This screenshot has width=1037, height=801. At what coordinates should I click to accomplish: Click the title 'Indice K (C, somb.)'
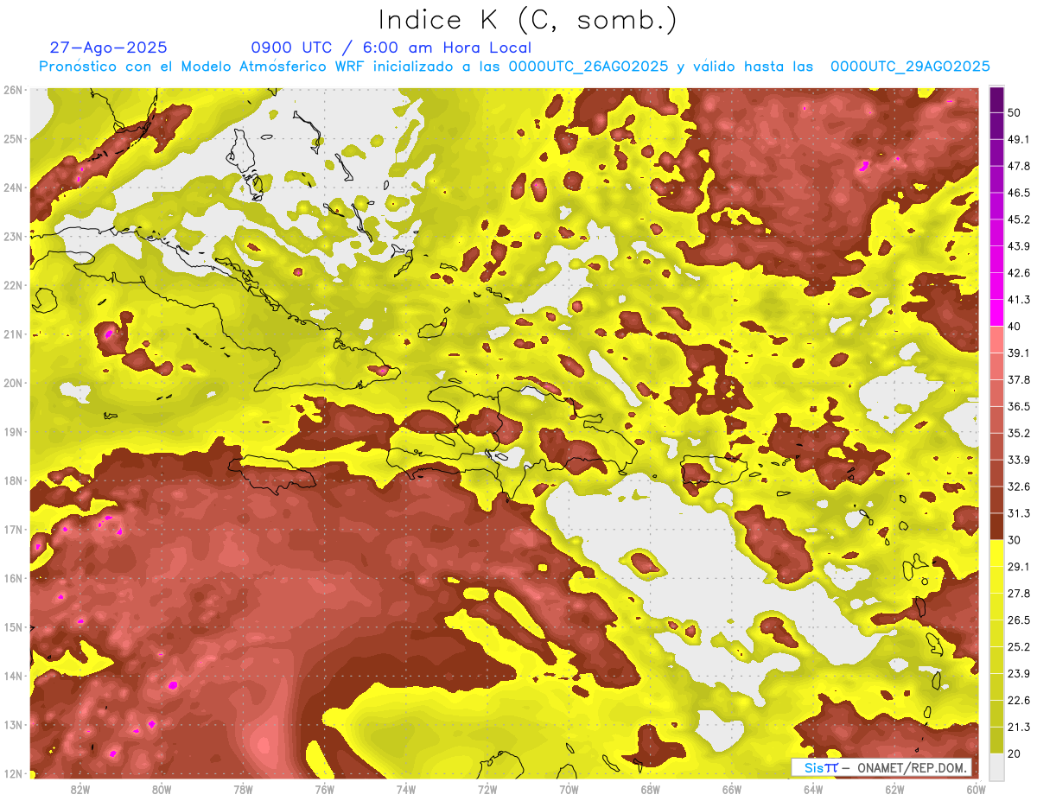(x=526, y=19)
